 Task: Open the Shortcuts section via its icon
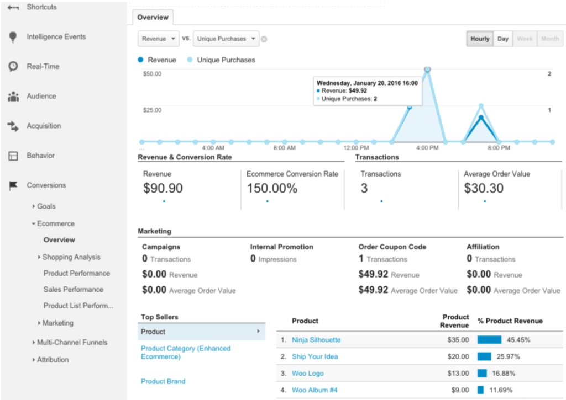[11, 7]
